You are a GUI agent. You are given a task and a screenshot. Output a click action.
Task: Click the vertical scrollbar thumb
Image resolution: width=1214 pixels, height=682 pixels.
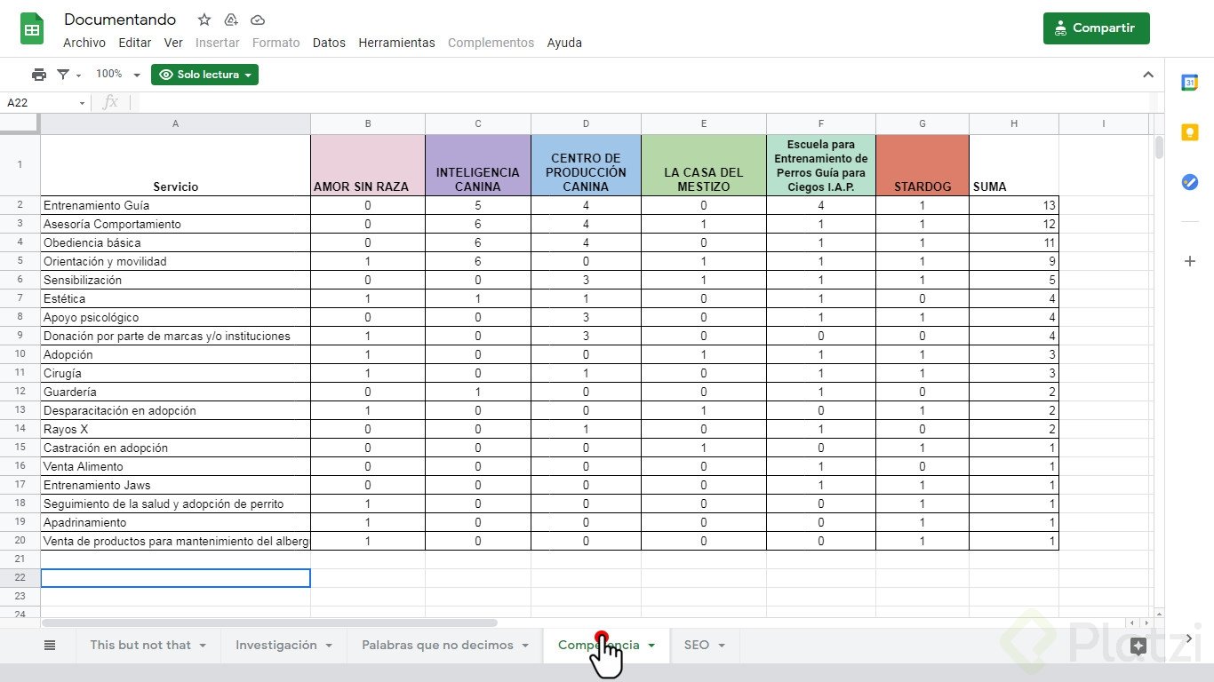(x=1159, y=147)
